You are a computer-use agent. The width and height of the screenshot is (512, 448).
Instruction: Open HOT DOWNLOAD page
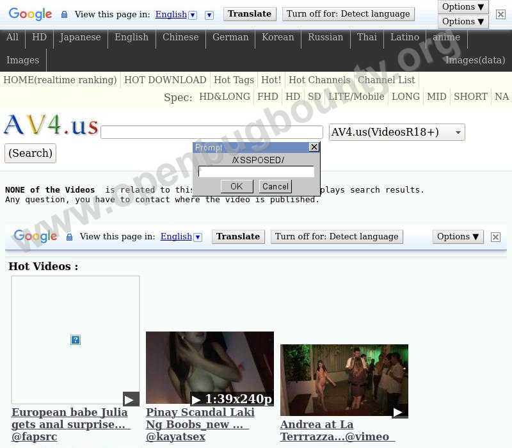[165, 79]
